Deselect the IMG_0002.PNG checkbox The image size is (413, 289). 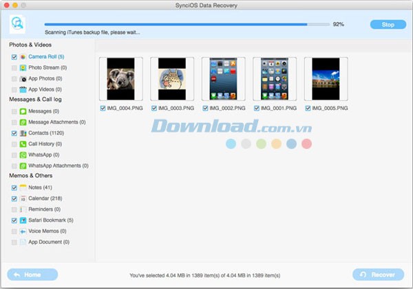click(205, 108)
